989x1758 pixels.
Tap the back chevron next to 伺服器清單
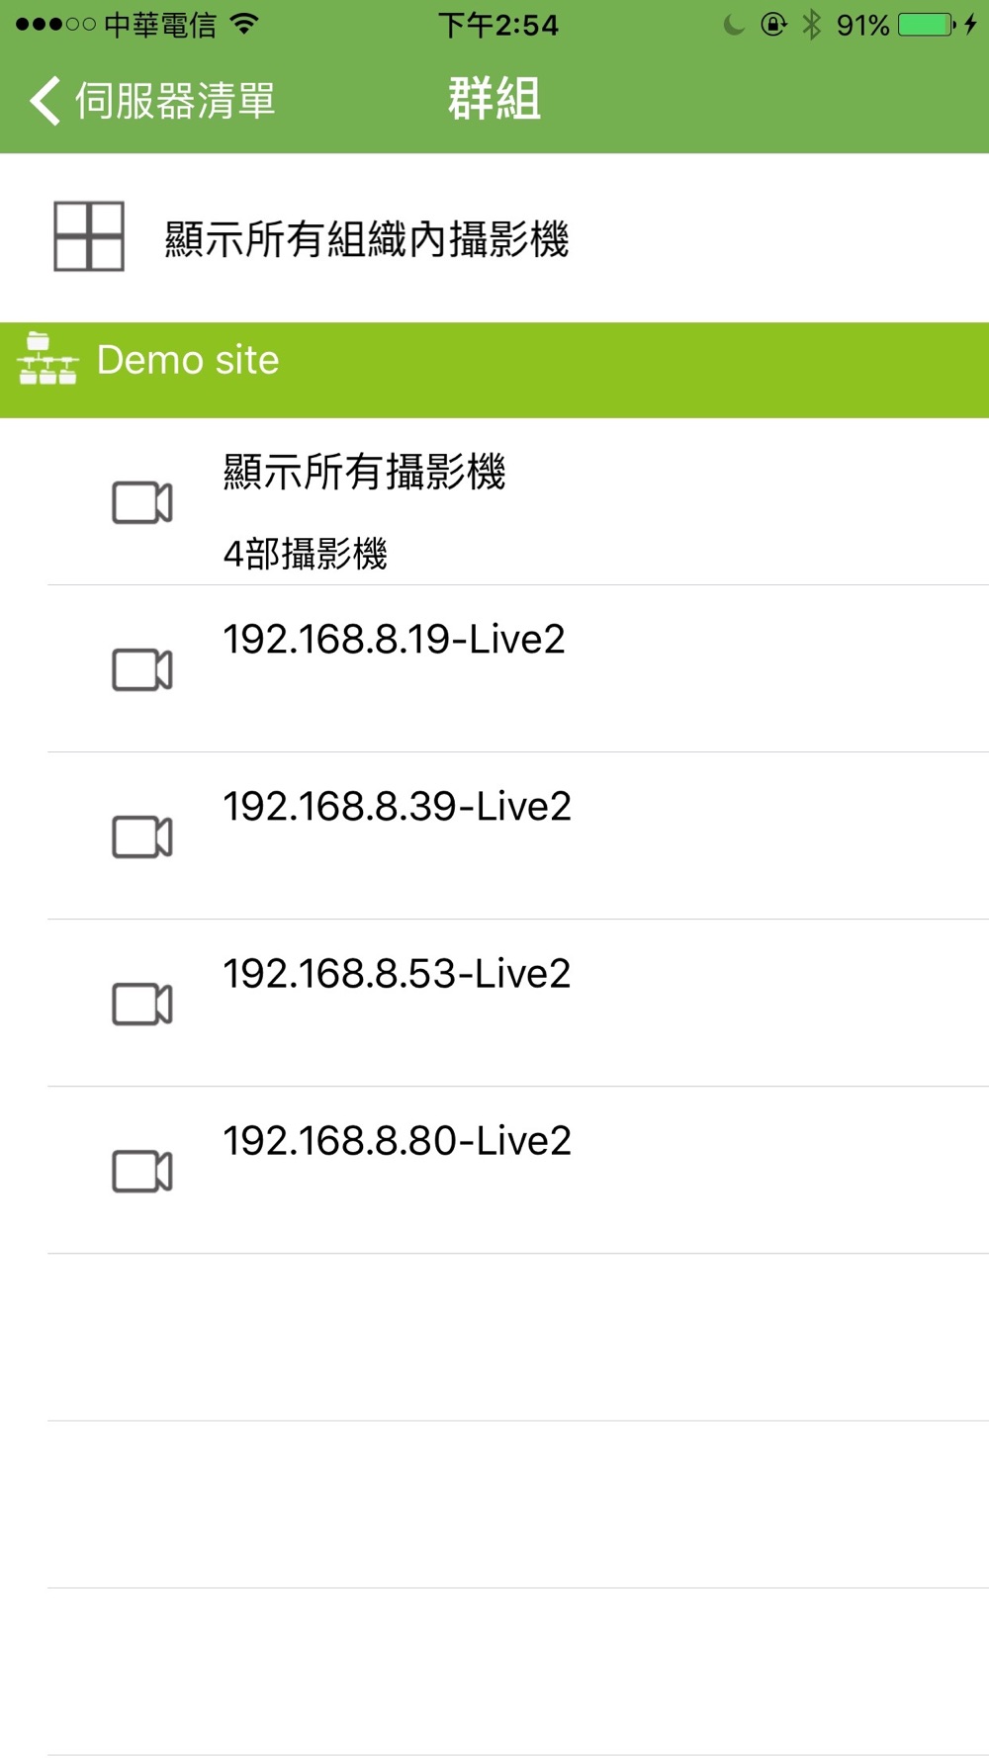tap(45, 101)
